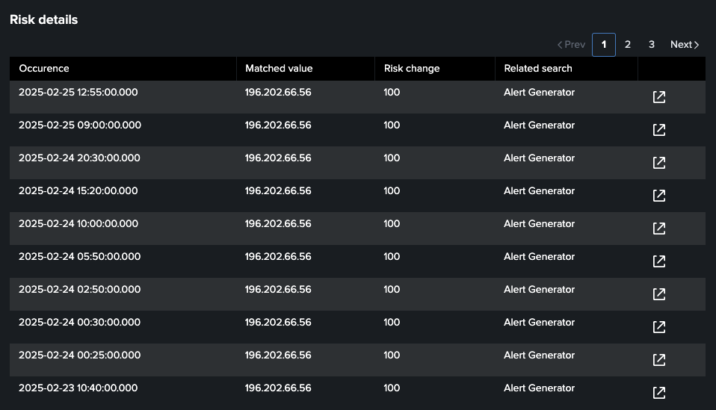Click the Risk change column header
Viewport: 716px width, 410px height.
click(412, 69)
